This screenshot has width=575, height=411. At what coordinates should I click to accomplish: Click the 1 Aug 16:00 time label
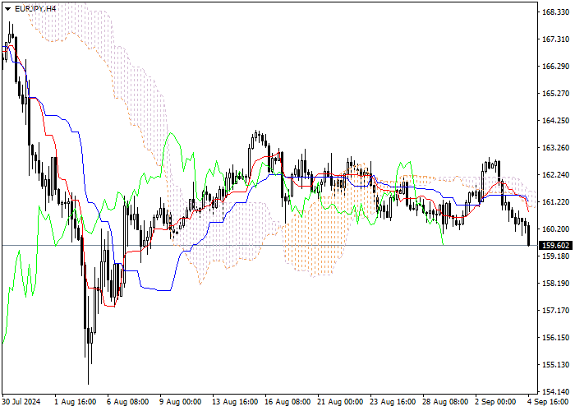[76, 401]
